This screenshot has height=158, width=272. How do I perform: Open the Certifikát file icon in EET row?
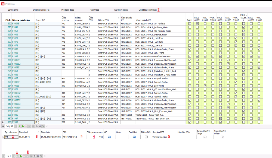[x=134, y=137]
